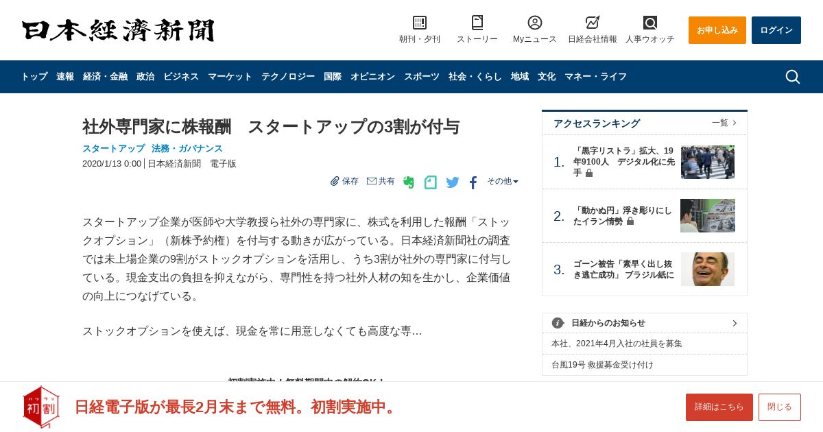Open notice 台風19号 救援募金受け付け

602,365
